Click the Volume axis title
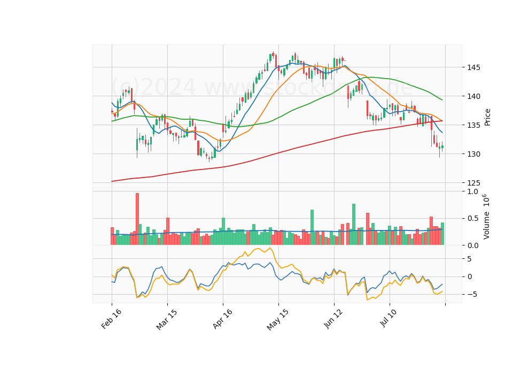This screenshot has width=513, height=369. click(x=486, y=217)
